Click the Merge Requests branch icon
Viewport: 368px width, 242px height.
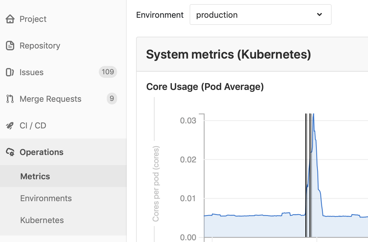[x=10, y=99]
